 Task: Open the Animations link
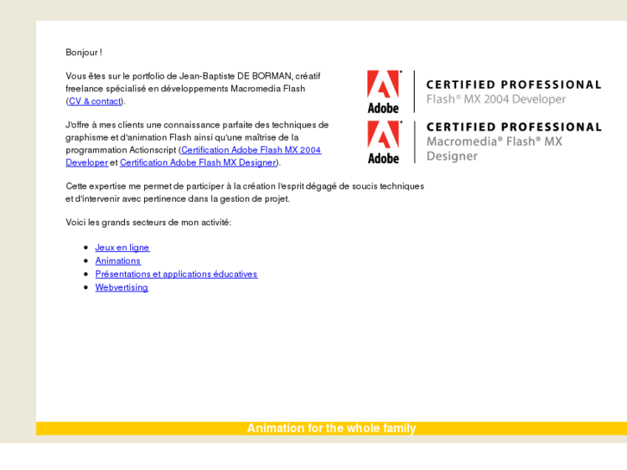pyautogui.click(x=117, y=260)
